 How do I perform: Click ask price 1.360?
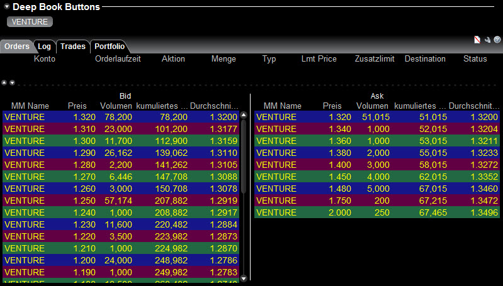click(x=340, y=141)
